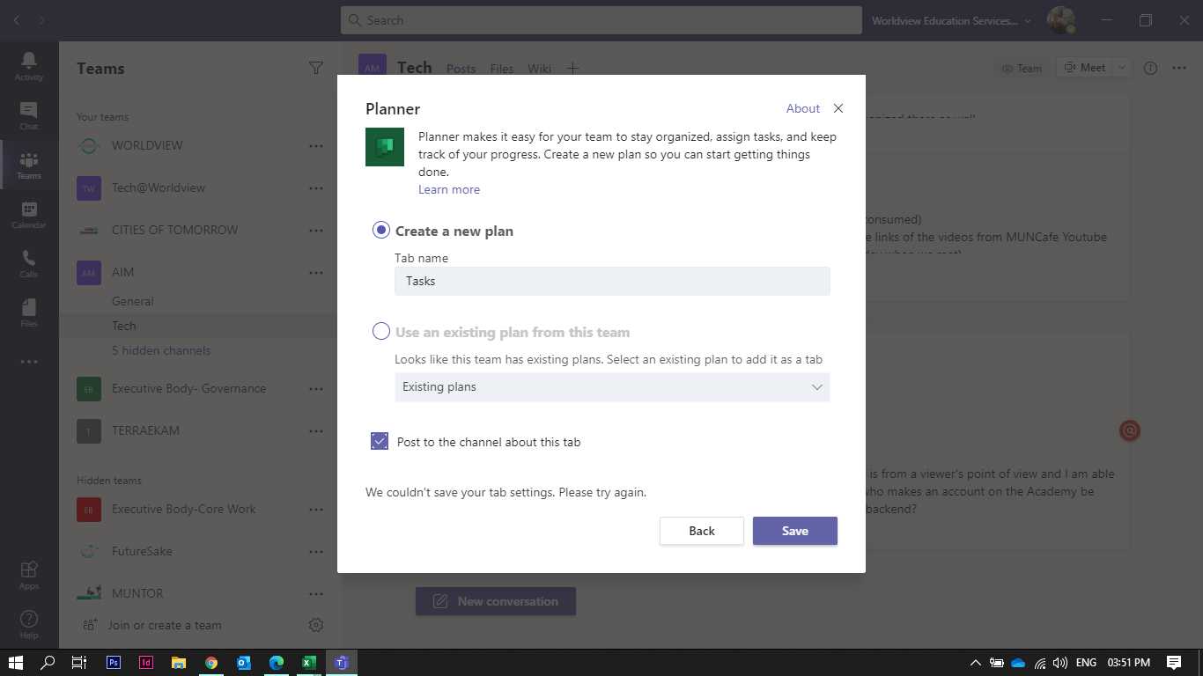This screenshot has height=676, width=1203.
Task: Open the Worldview Education Services organization dropdown
Action: 950,19
